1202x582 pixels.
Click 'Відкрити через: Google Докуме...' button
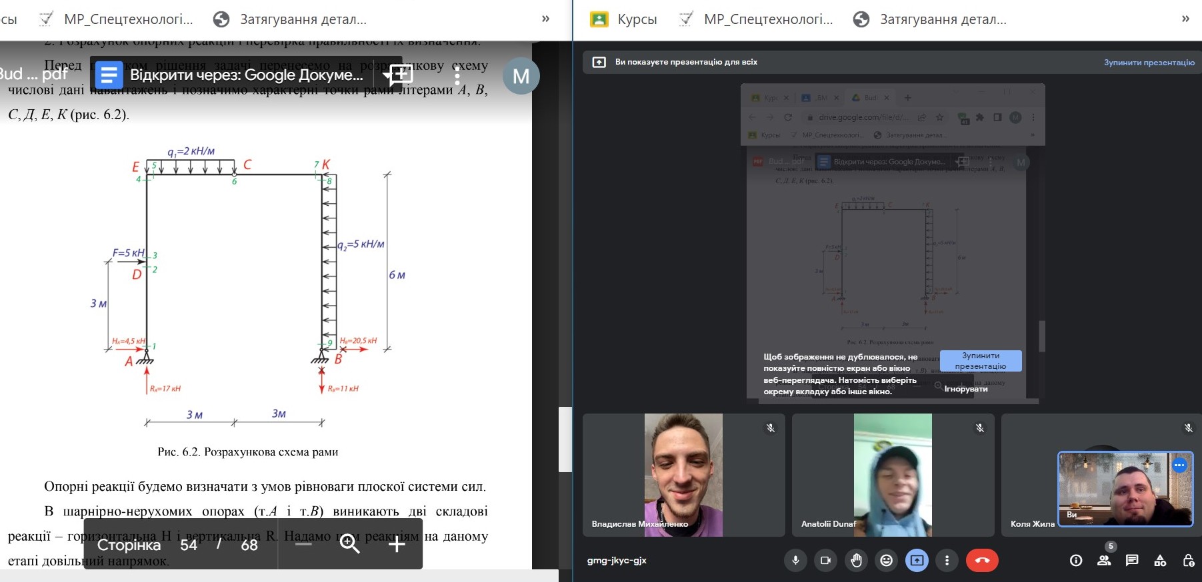(230, 75)
